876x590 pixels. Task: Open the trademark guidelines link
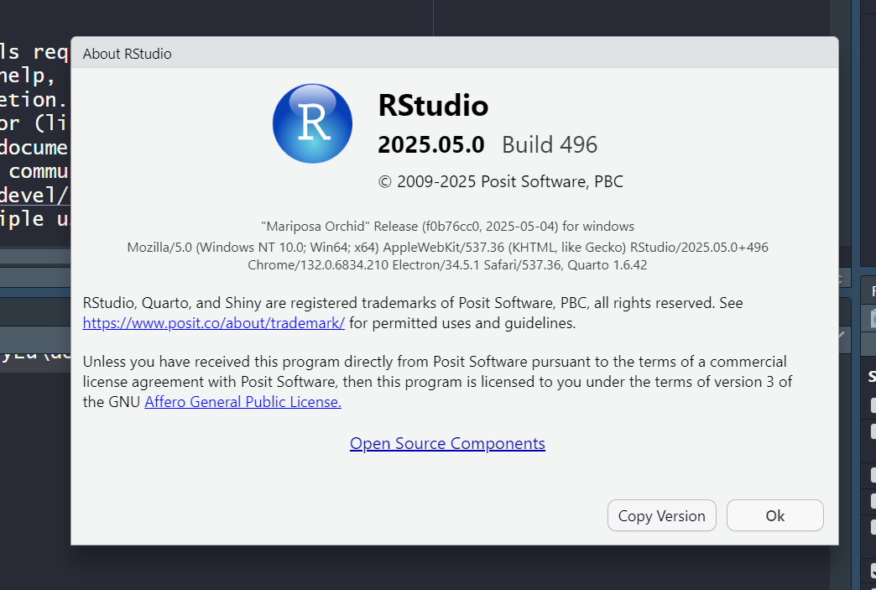tap(213, 322)
